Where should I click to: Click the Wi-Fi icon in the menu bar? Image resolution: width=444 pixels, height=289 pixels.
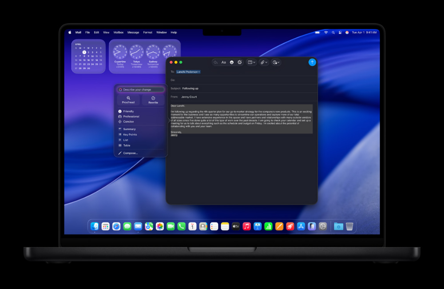pos(326,32)
